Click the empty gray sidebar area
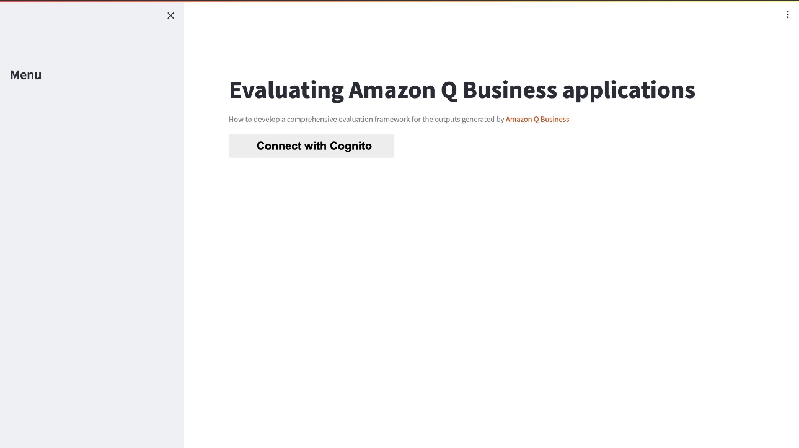The width and height of the screenshot is (799, 448). [x=92, y=279]
